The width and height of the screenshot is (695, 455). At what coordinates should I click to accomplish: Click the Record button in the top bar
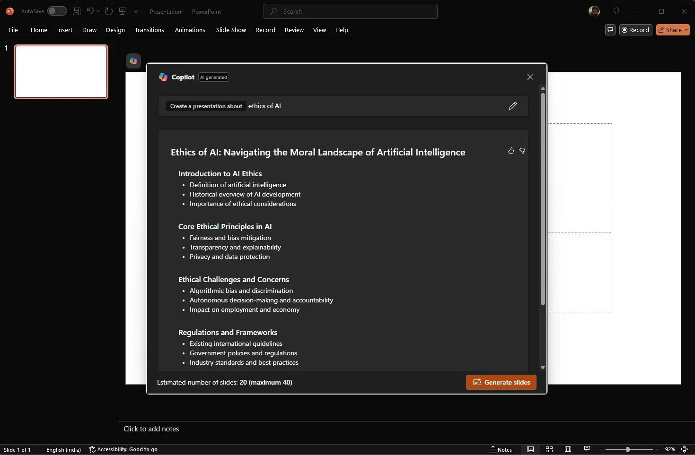(x=636, y=30)
